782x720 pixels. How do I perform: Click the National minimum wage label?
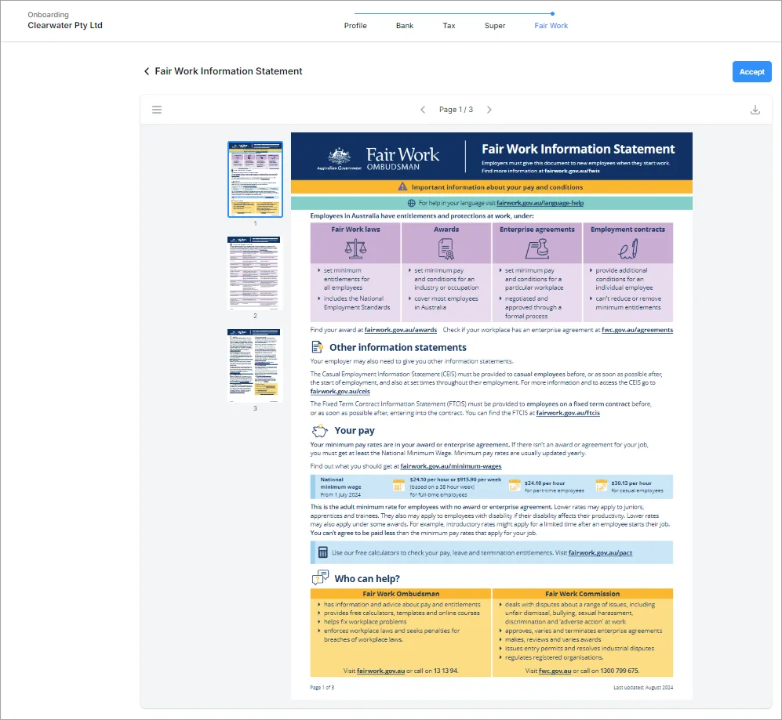pos(340,483)
